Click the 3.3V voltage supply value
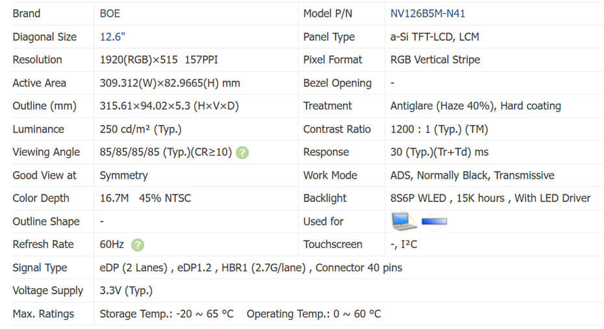604x329 pixels. pos(126,291)
